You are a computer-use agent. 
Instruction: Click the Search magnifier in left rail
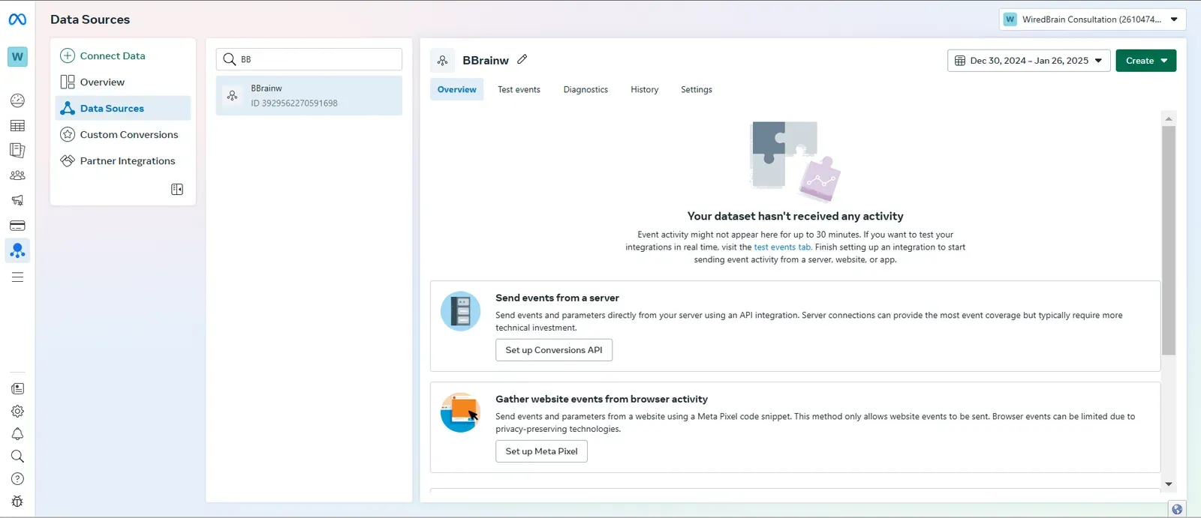point(17,457)
